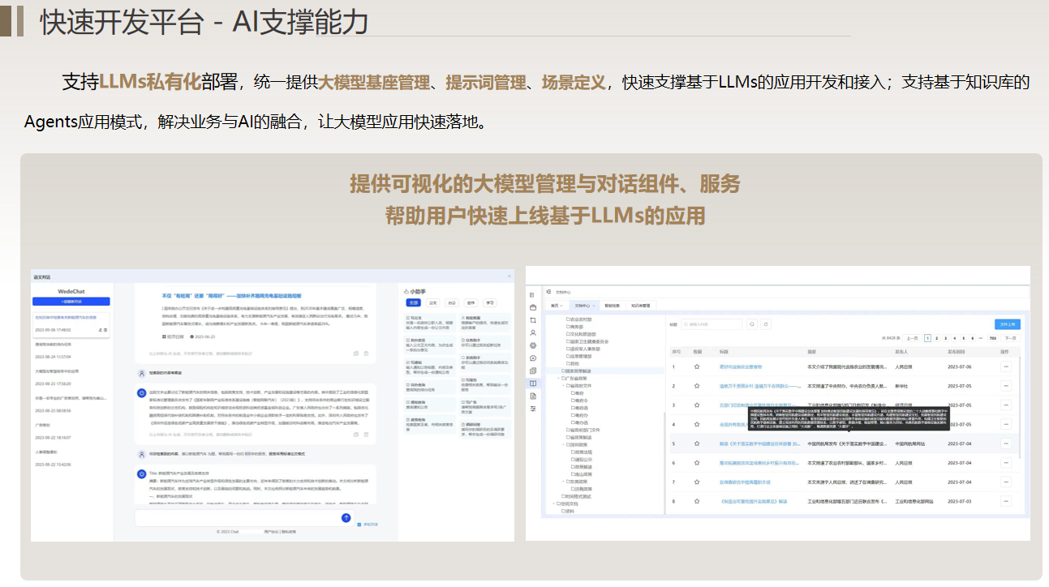Click the person icon in left sidebar
Screen dimensions: 1049x587
tap(532, 332)
